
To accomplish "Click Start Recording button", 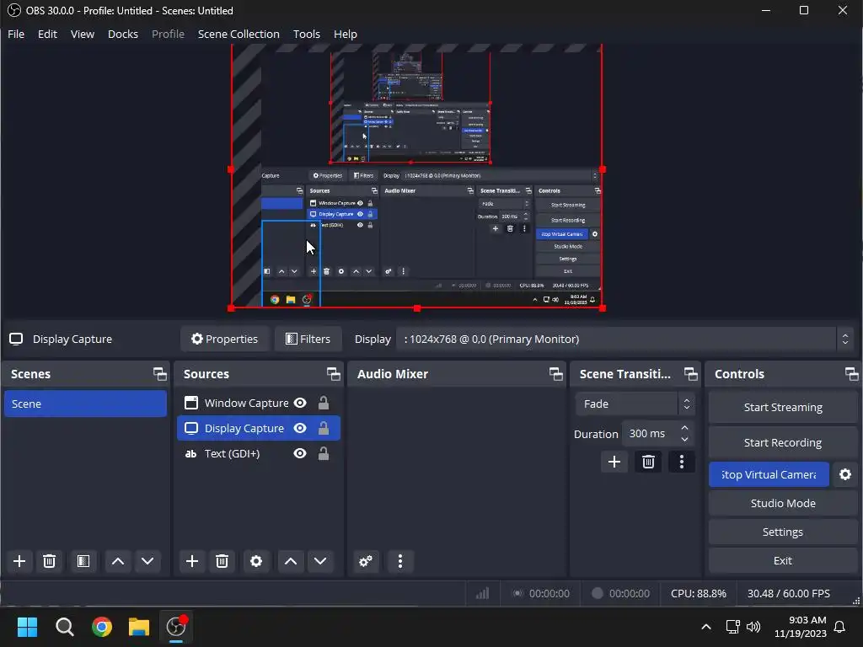I will 783,442.
